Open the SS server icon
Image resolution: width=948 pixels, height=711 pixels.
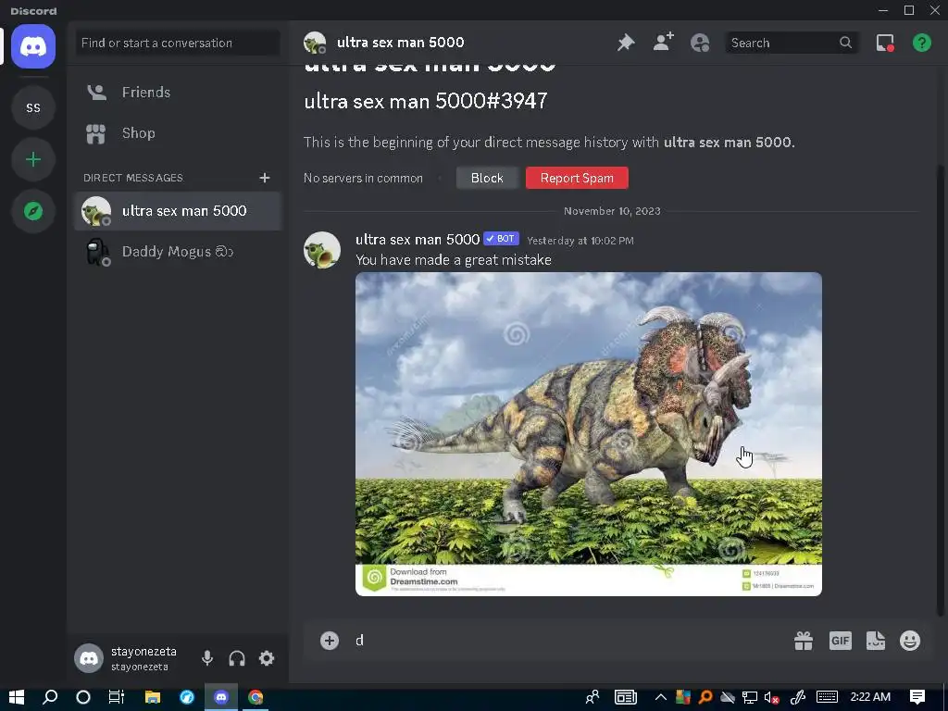coord(33,107)
